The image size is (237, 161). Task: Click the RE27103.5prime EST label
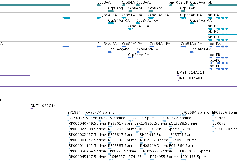click(x=142, y=118)
